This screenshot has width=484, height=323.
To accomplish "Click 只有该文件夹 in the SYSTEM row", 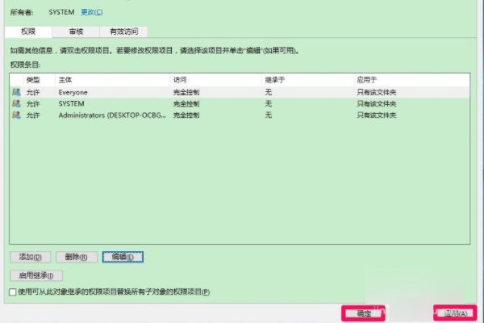I will tap(376, 103).
